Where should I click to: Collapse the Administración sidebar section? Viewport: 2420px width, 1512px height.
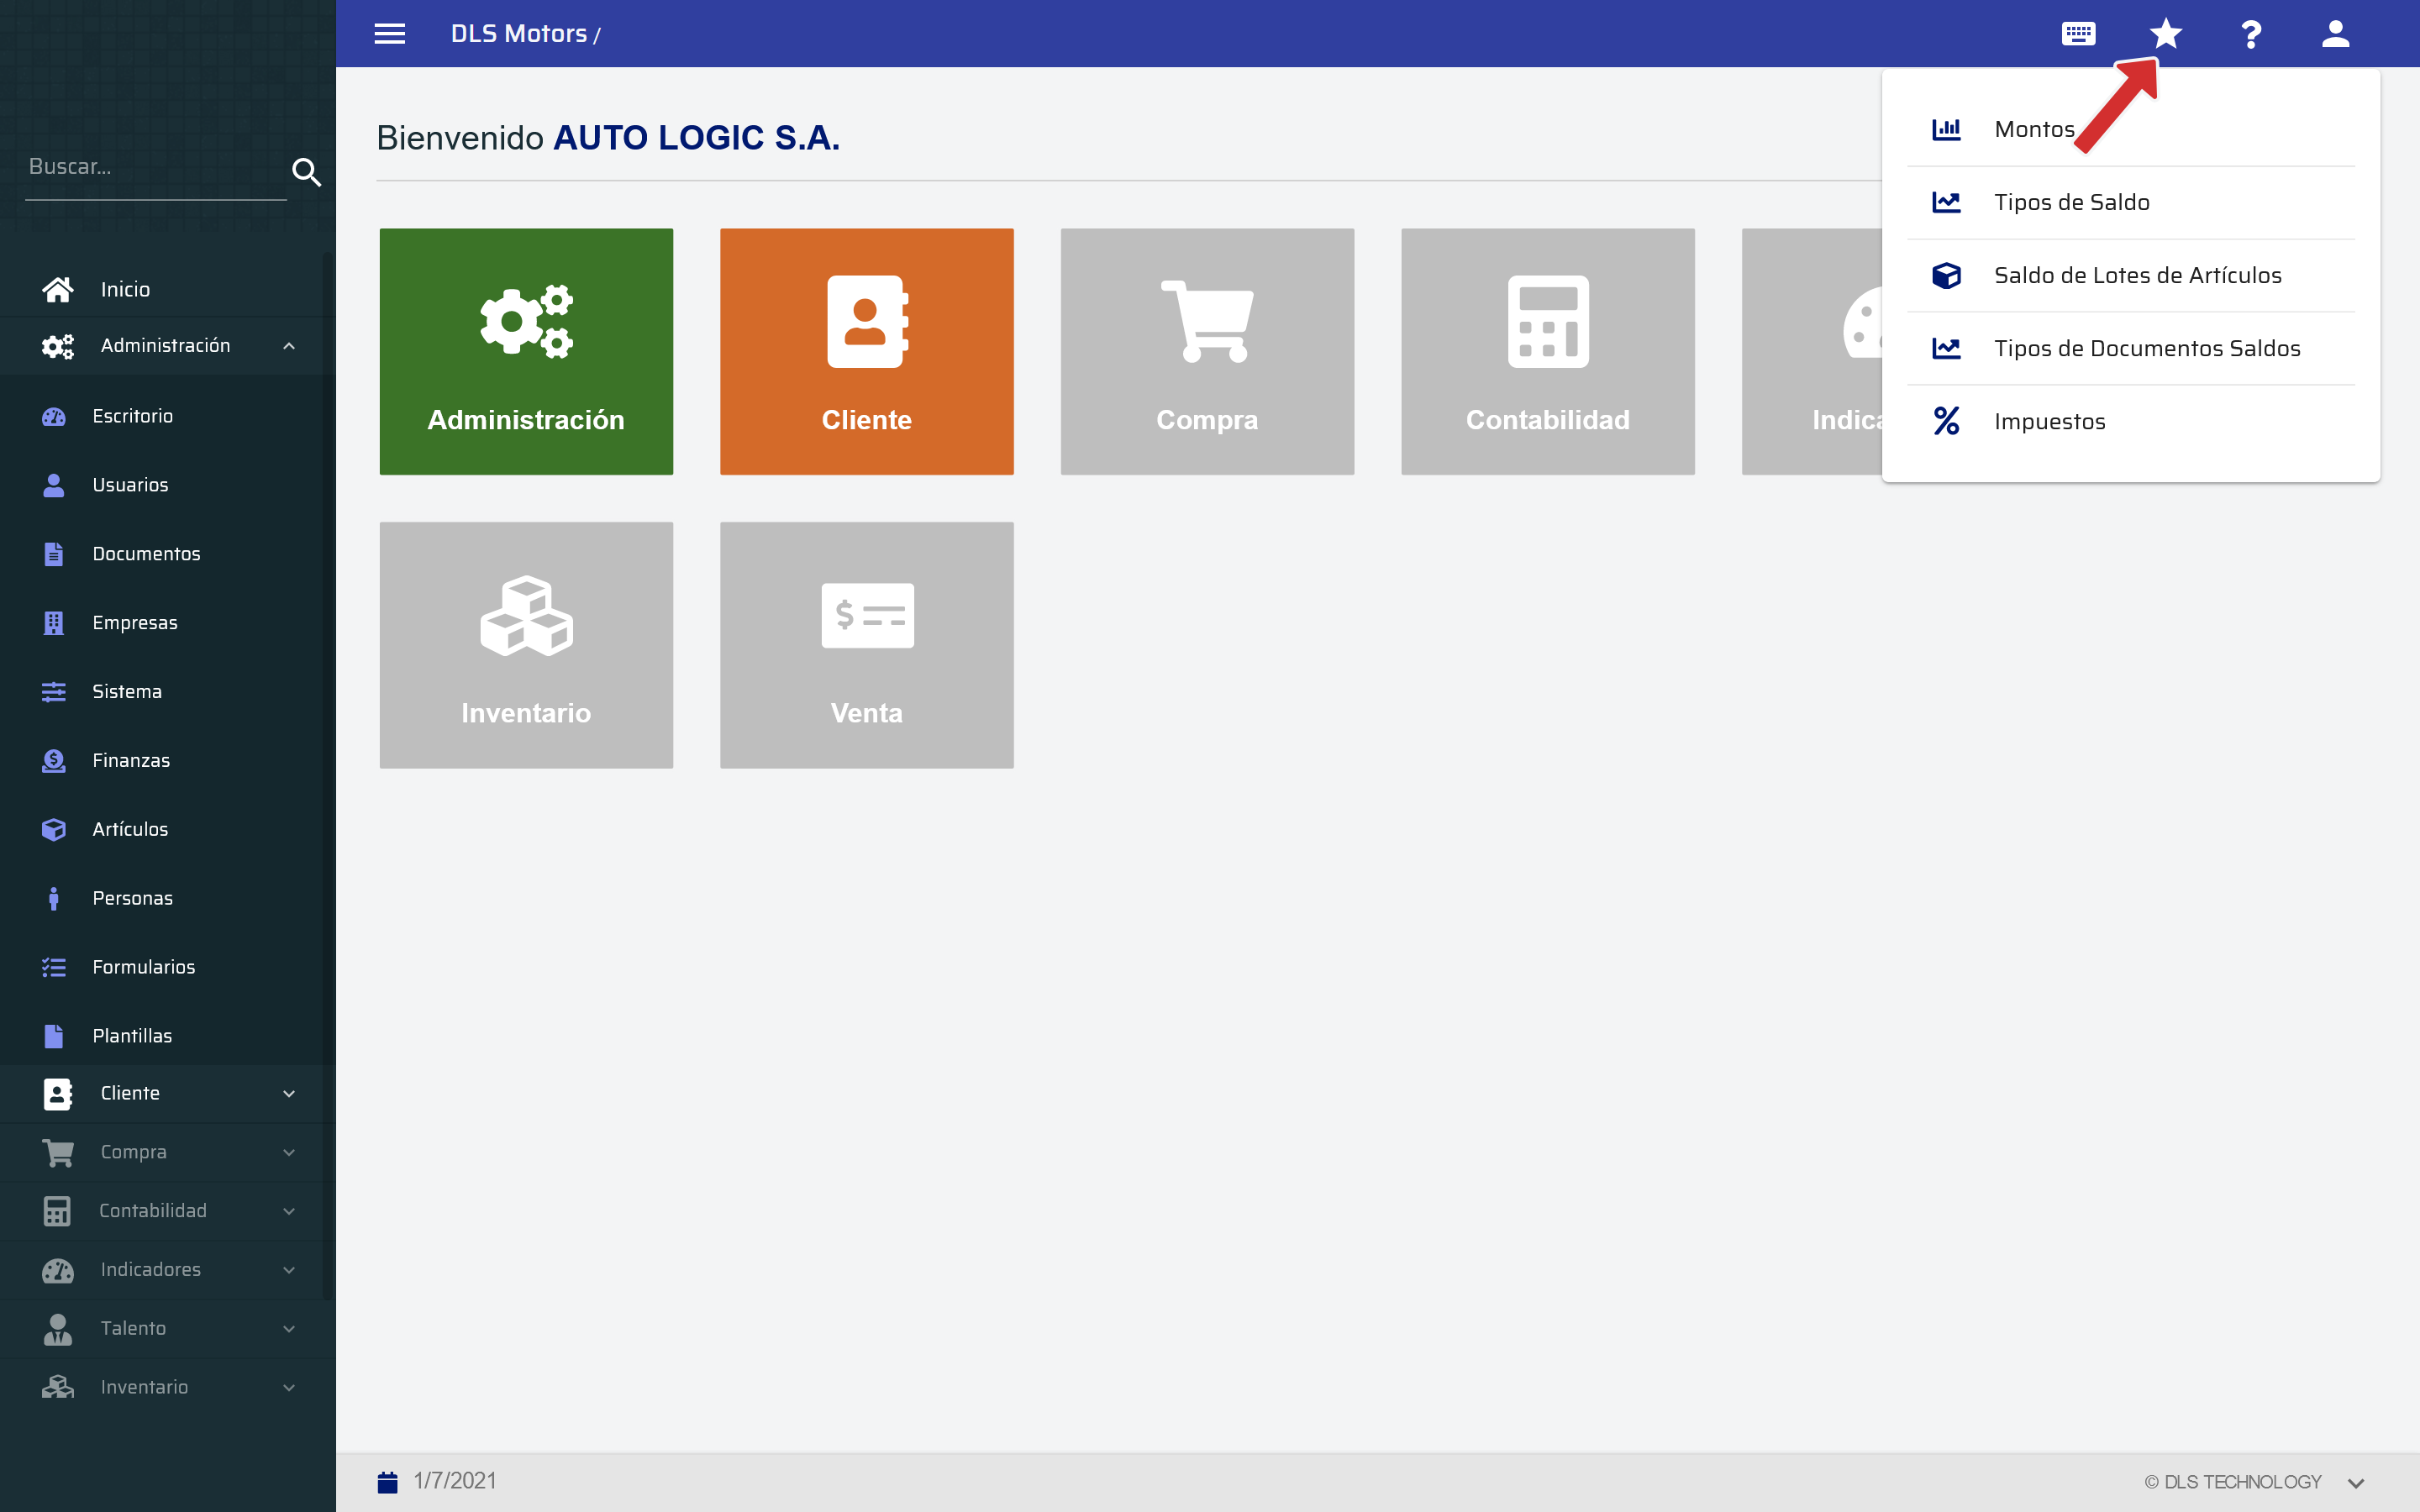coord(288,346)
